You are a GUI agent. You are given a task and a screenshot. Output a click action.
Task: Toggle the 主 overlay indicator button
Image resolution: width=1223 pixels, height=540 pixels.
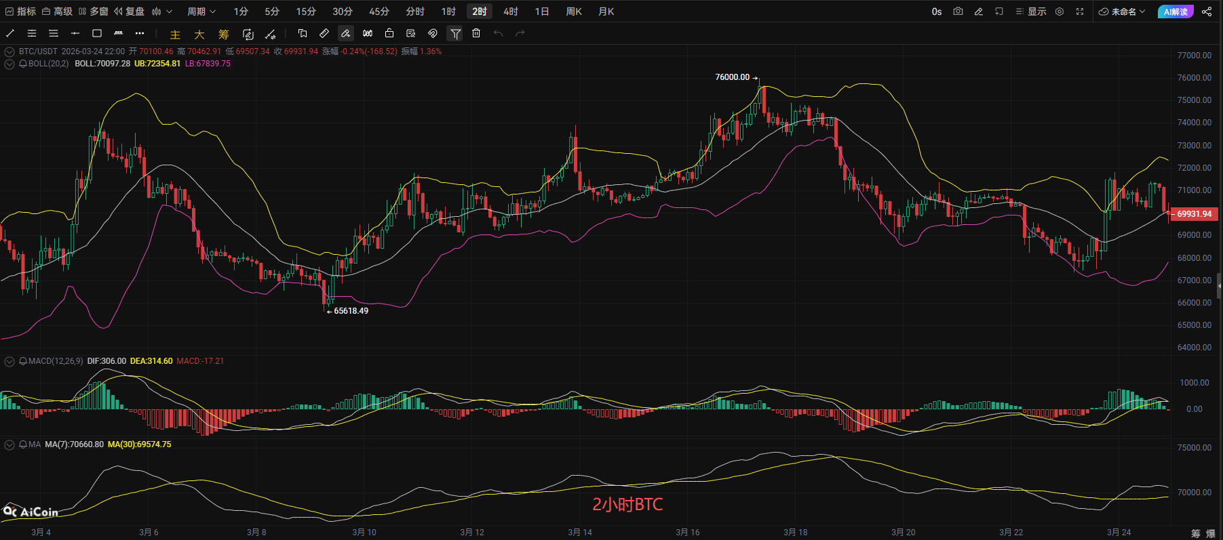(x=175, y=35)
